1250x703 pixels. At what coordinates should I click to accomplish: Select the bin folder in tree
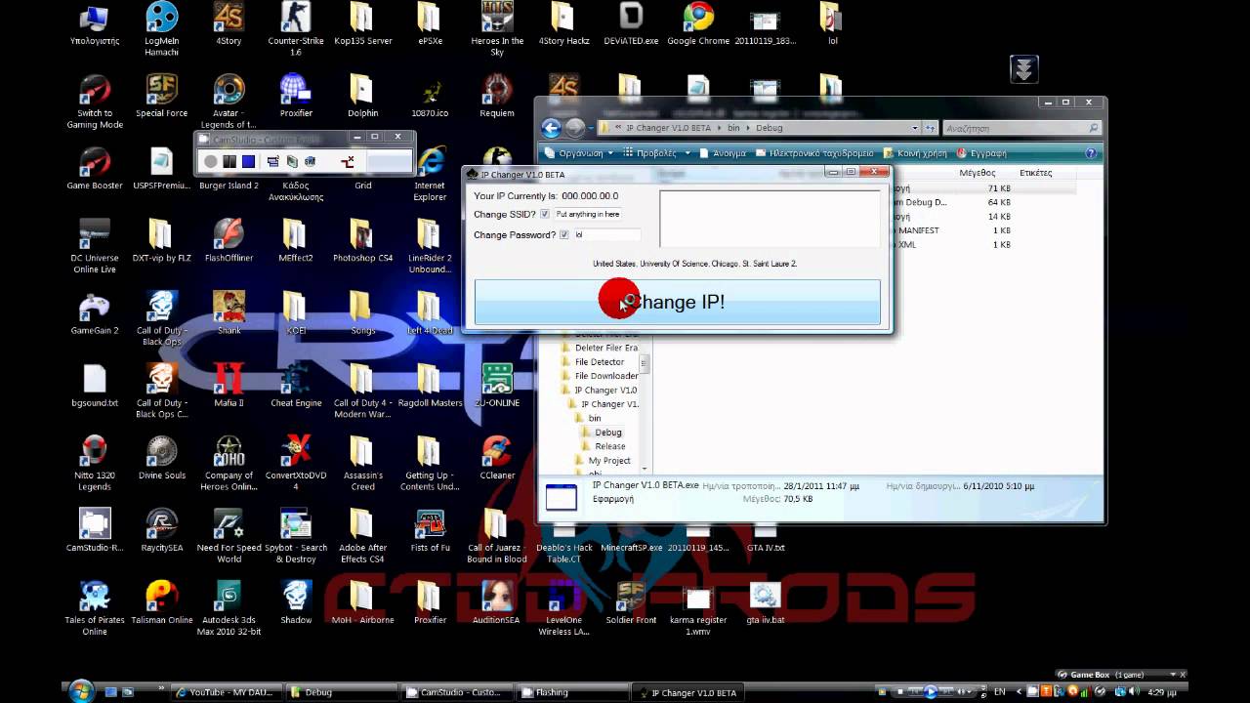coord(587,418)
